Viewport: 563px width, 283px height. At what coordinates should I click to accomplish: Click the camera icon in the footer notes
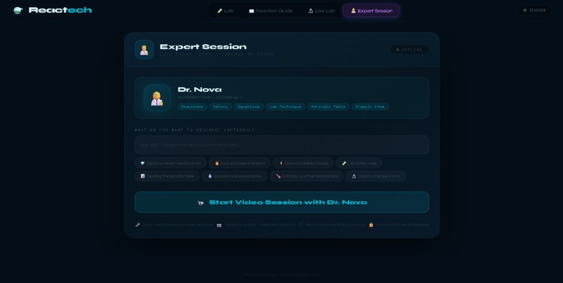tap(219, 225)
